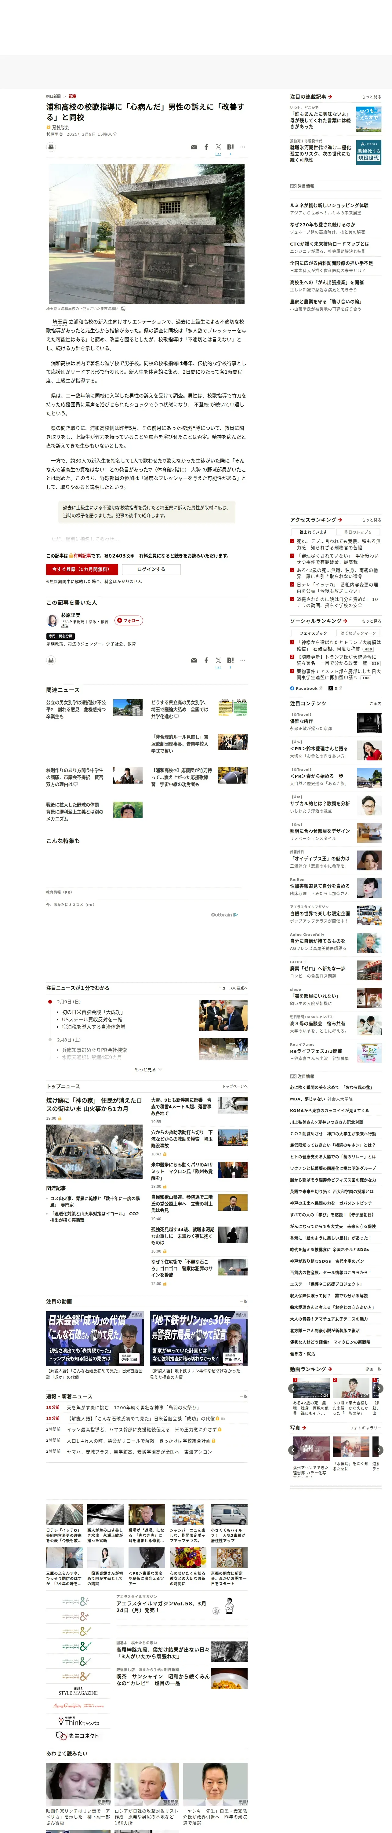Open 日米会談「成功」の代償 video thumbnail
Image resolution: width=392 pixels, height=1833 pixels.
[x=94, y=1338]
